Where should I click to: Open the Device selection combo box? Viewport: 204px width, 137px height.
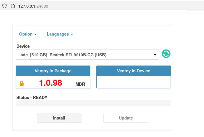tap(87, 55)
